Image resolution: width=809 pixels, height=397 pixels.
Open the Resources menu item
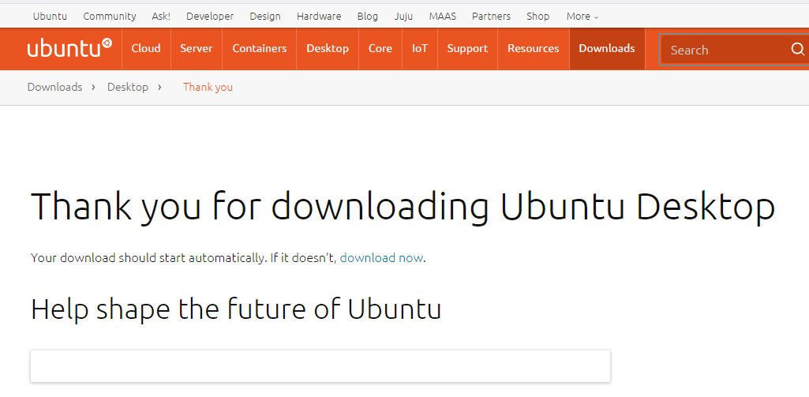pos(534,49)
